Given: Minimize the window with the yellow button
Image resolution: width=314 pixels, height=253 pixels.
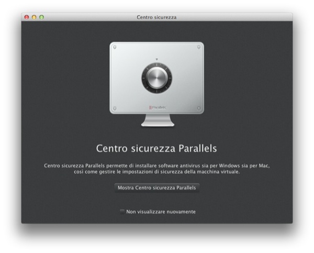Looking at the screenshot, I should click(34, 17).
